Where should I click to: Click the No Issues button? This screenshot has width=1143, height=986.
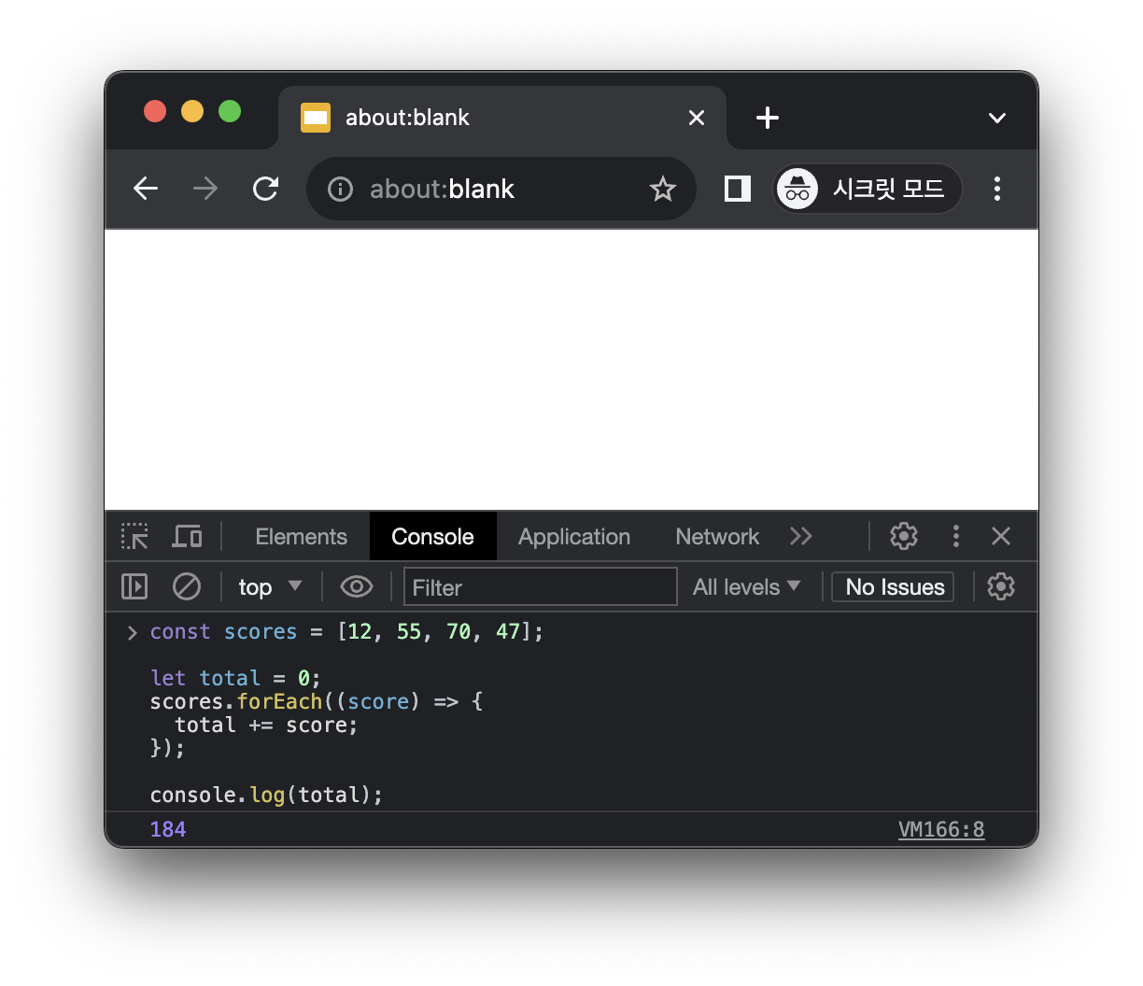pyautogui.click(x=893, y=586)
